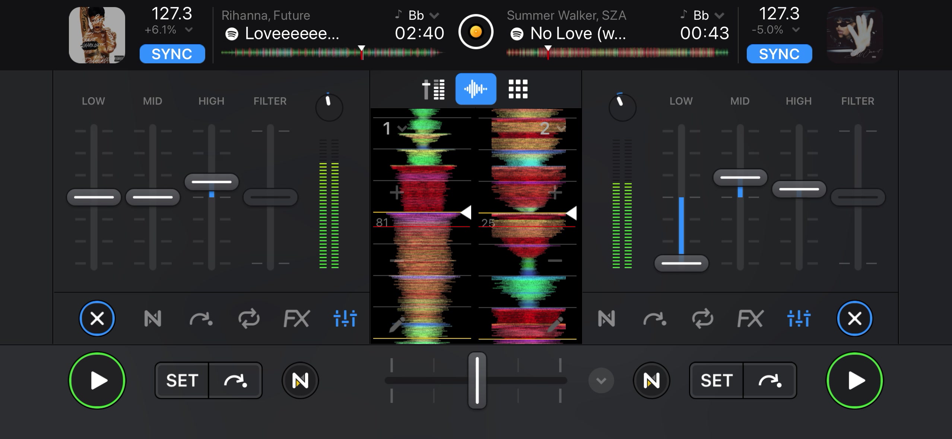Open the grid pads view tab
This screenshot has height=439, width=952.
(518, 89)
